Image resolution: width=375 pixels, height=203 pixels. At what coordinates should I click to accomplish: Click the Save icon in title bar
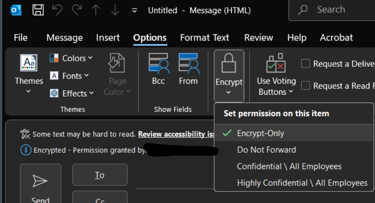38,10
